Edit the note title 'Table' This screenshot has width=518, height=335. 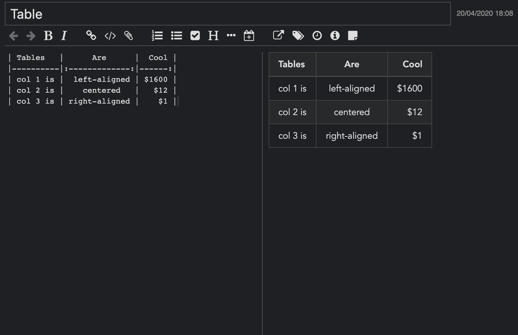pos(27,14)
